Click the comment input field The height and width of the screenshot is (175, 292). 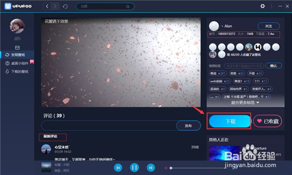point(109,126)
